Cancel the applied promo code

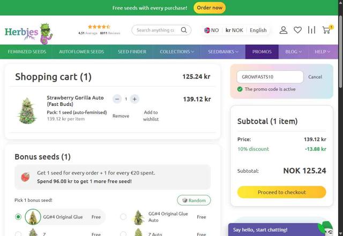coord(315,77)
